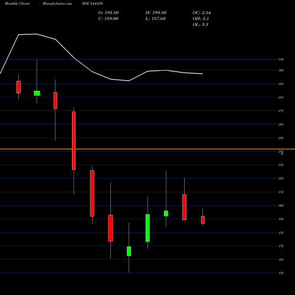The image size is (295, 295).
Task: Click the "OL: 3.3" reading
Action: 201,25
